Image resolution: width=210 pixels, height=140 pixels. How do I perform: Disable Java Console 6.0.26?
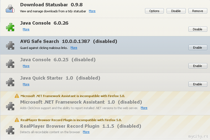[197, 29]
